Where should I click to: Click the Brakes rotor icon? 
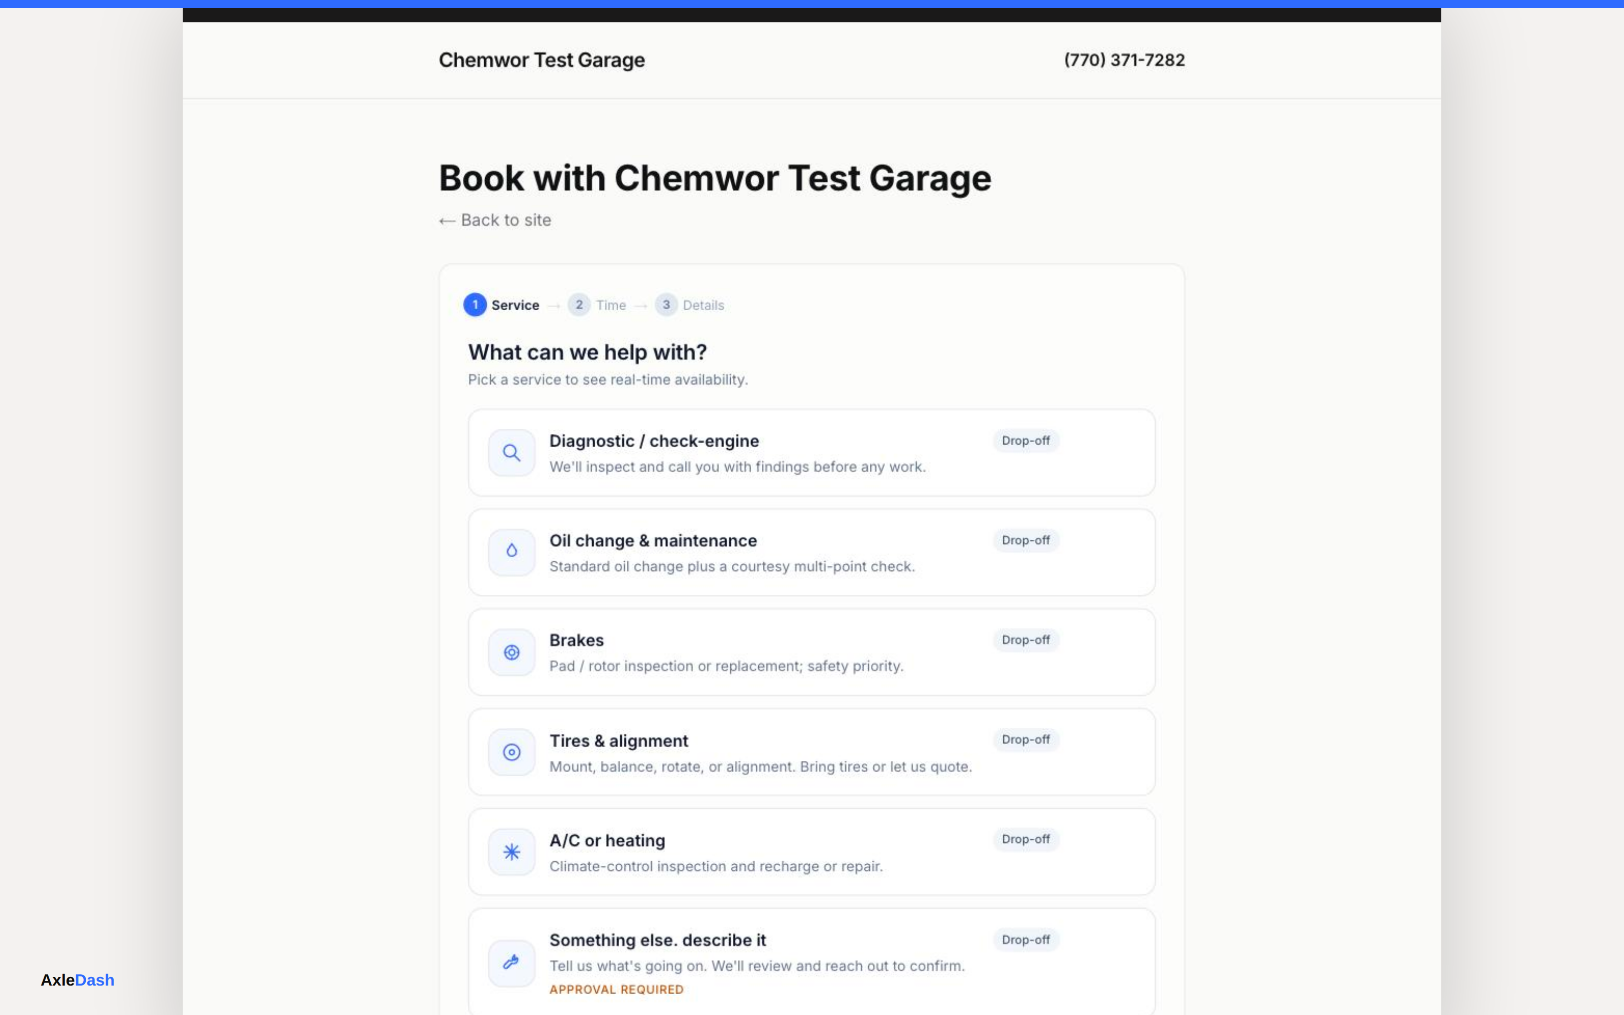pos(512,653)
